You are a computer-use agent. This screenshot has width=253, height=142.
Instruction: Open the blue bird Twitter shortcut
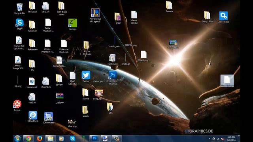[x=86, y=77]
